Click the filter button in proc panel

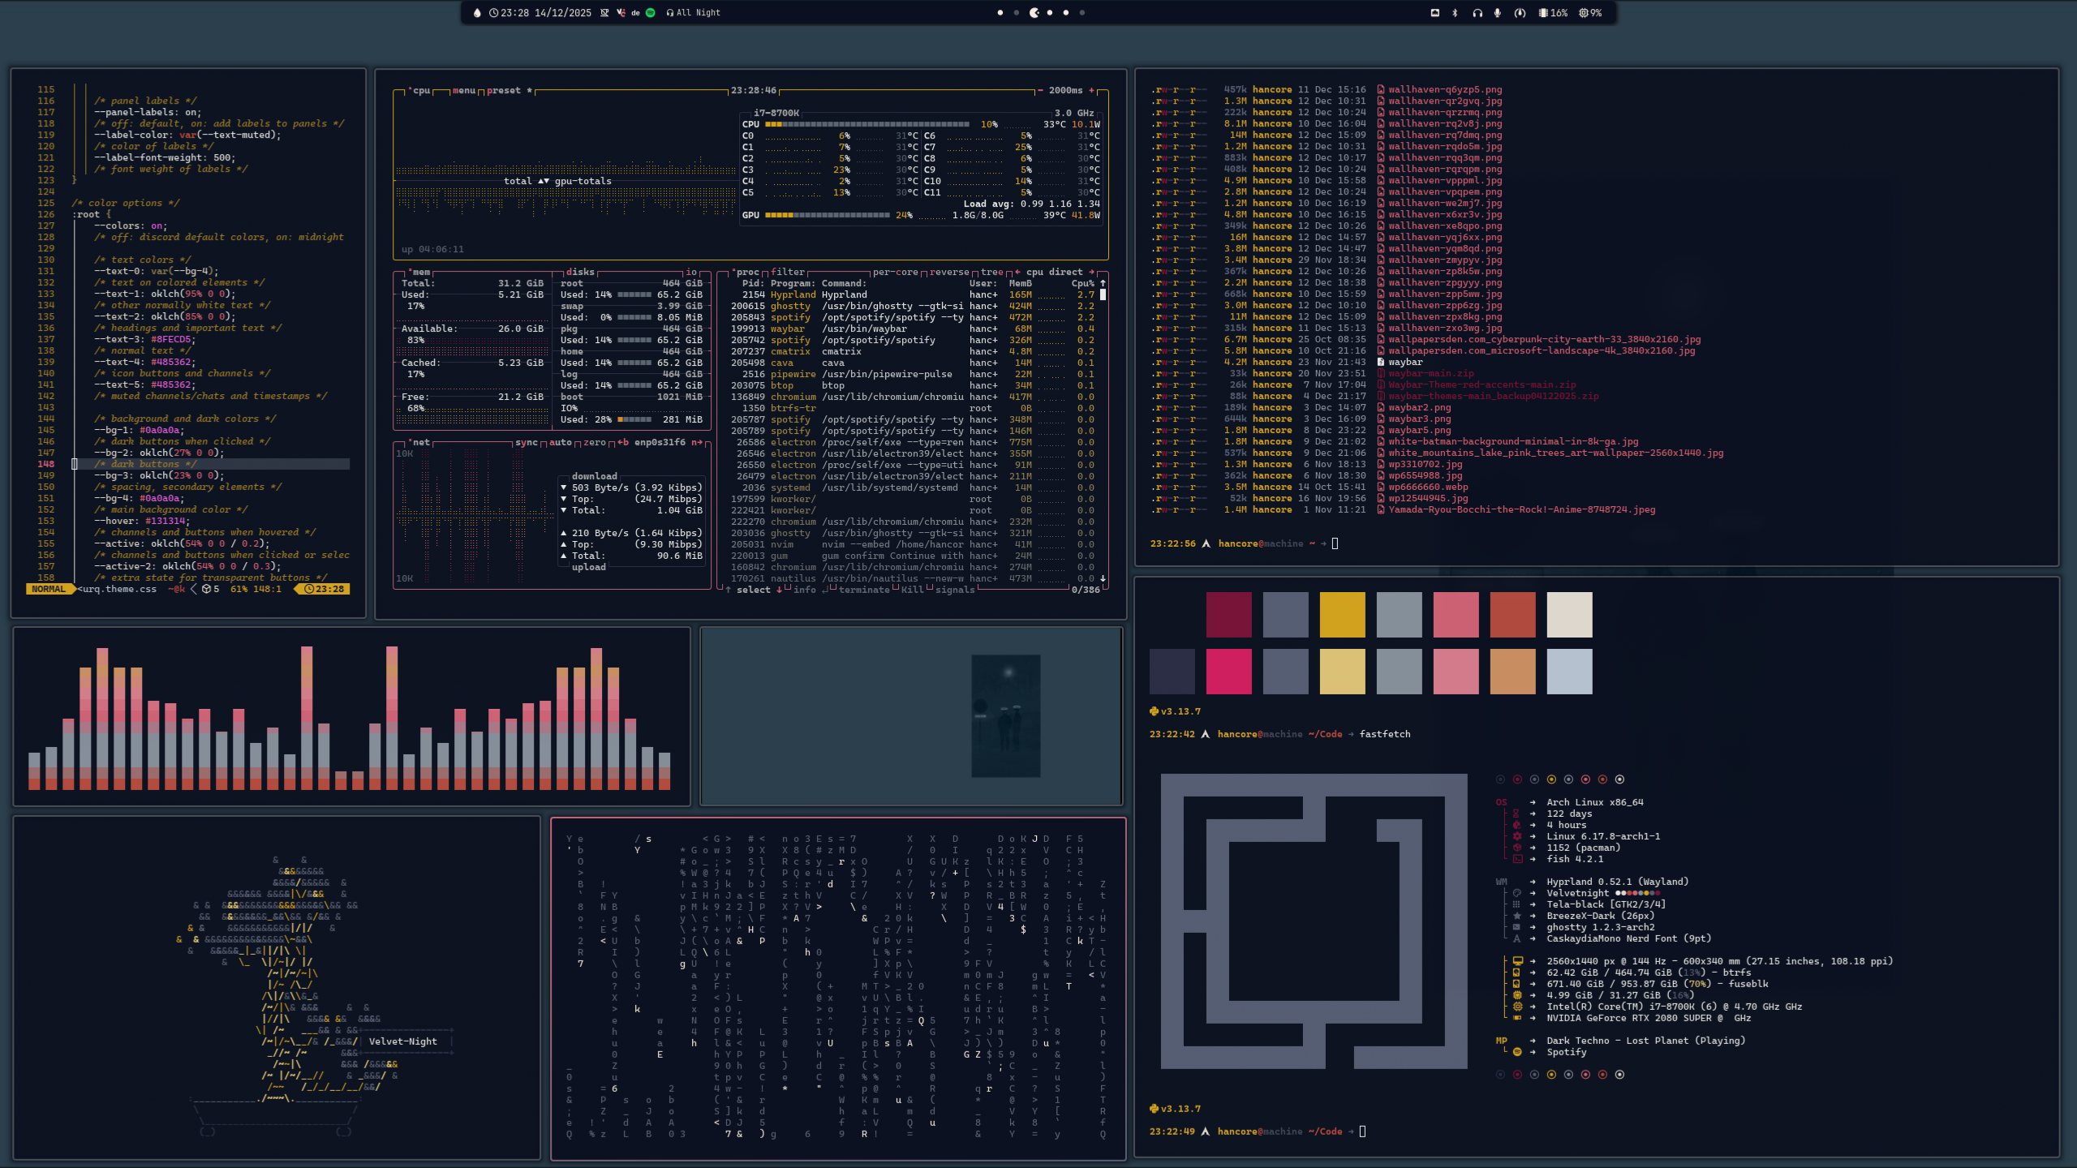click(787, 273)
